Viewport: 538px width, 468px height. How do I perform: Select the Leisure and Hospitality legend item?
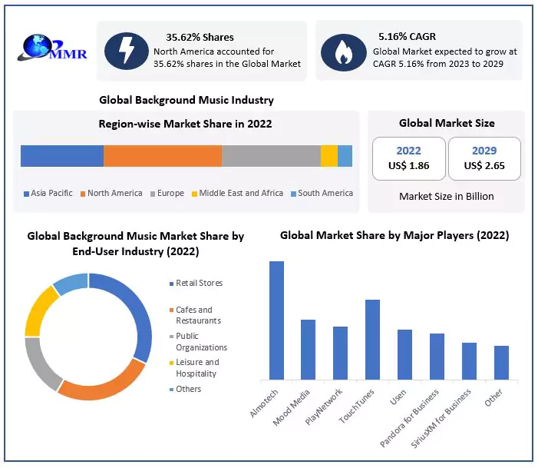197,367
